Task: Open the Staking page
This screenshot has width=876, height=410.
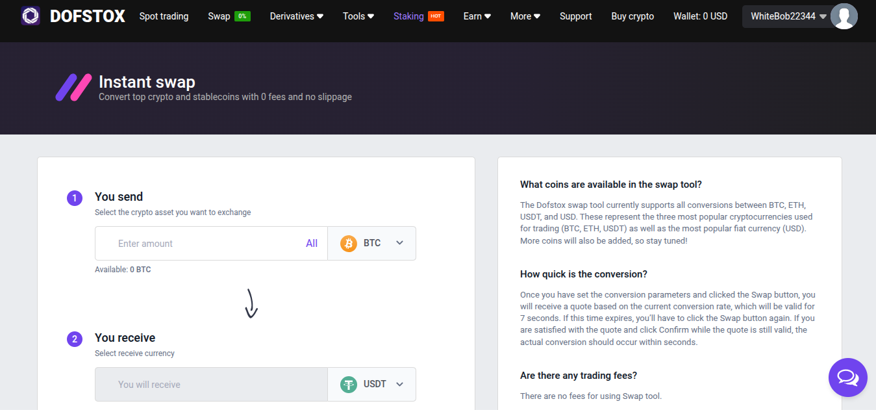Action: pos(408,16)
